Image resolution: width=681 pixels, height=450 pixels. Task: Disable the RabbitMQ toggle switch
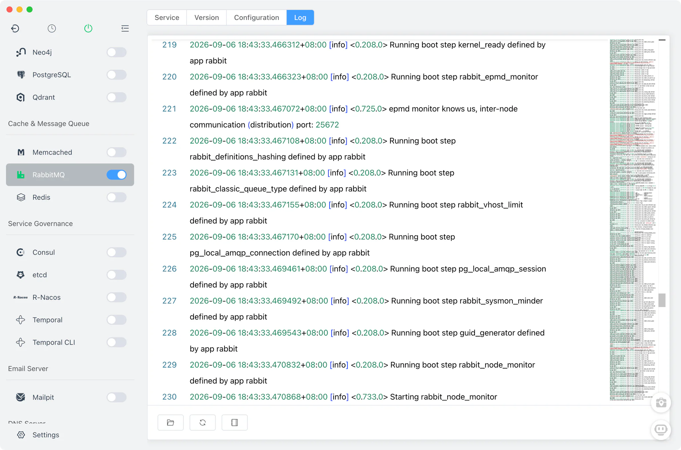click(117, 175)
